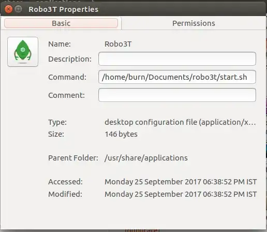
Task: Click the Parent Folder: label
Action: (73, 158)
